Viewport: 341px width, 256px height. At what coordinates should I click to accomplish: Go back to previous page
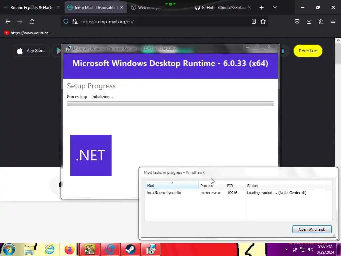[x=8, y=22]
